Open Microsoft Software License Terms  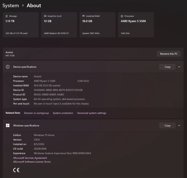(x=32, y=162)
